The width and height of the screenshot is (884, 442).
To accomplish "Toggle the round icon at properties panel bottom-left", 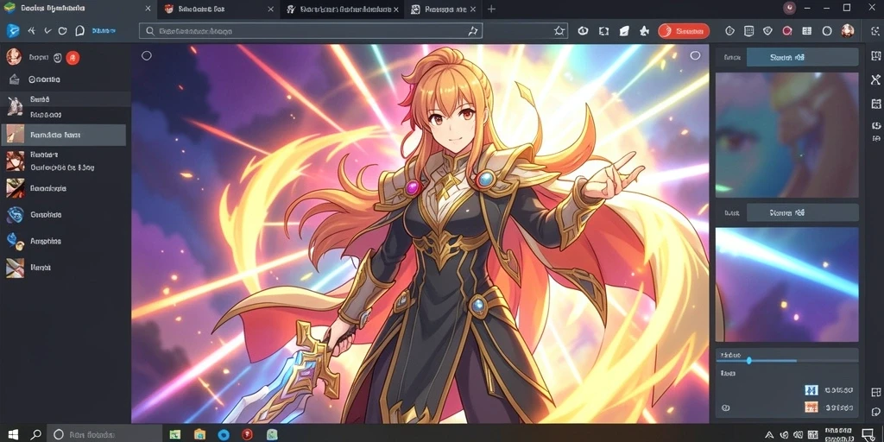I will 725,407.
